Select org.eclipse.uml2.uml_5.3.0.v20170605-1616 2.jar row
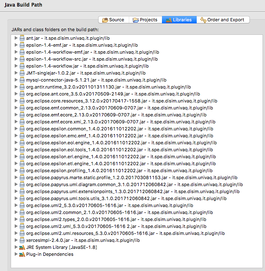Screen dimensions: 265x271 [x=116, y=226]
